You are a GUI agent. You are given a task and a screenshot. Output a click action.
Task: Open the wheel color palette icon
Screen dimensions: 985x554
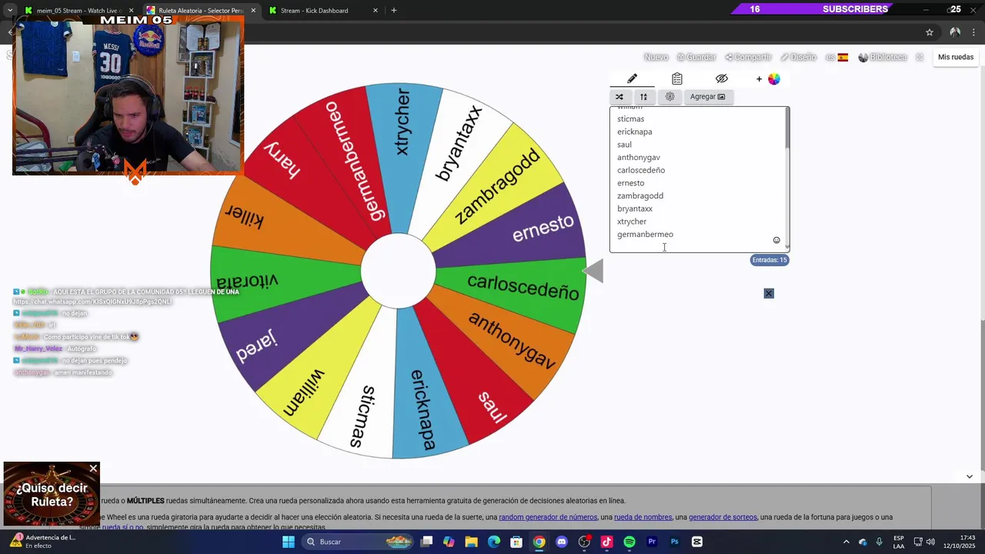(x=773, y=78)
